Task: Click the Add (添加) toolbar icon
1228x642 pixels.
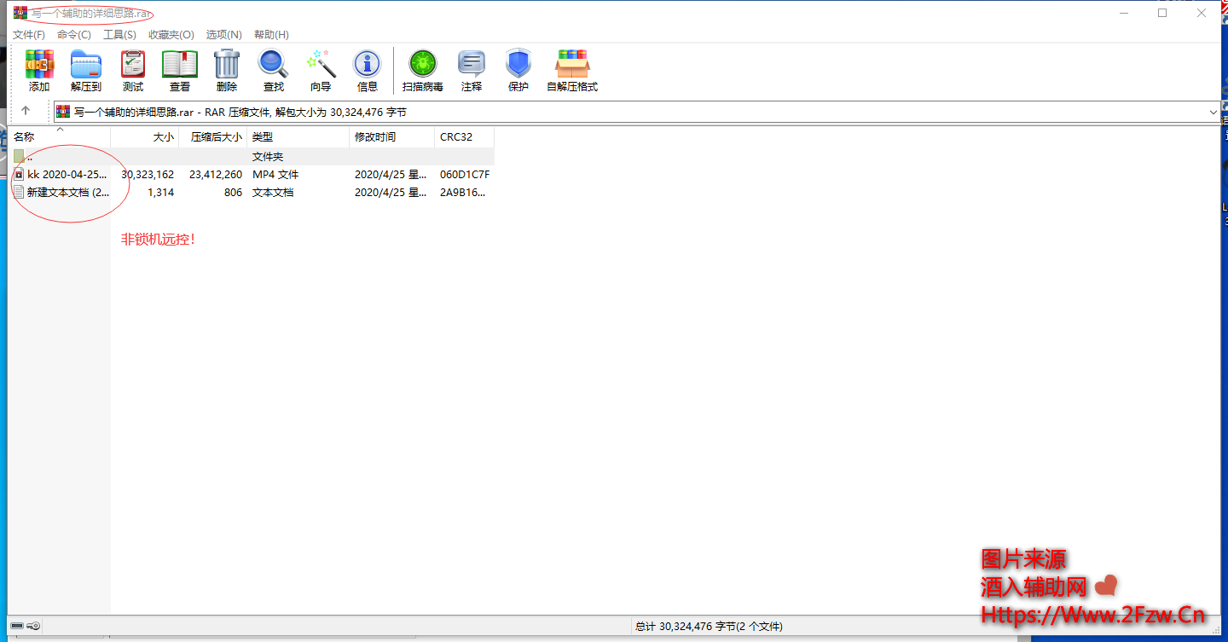Action: [39, 65]
